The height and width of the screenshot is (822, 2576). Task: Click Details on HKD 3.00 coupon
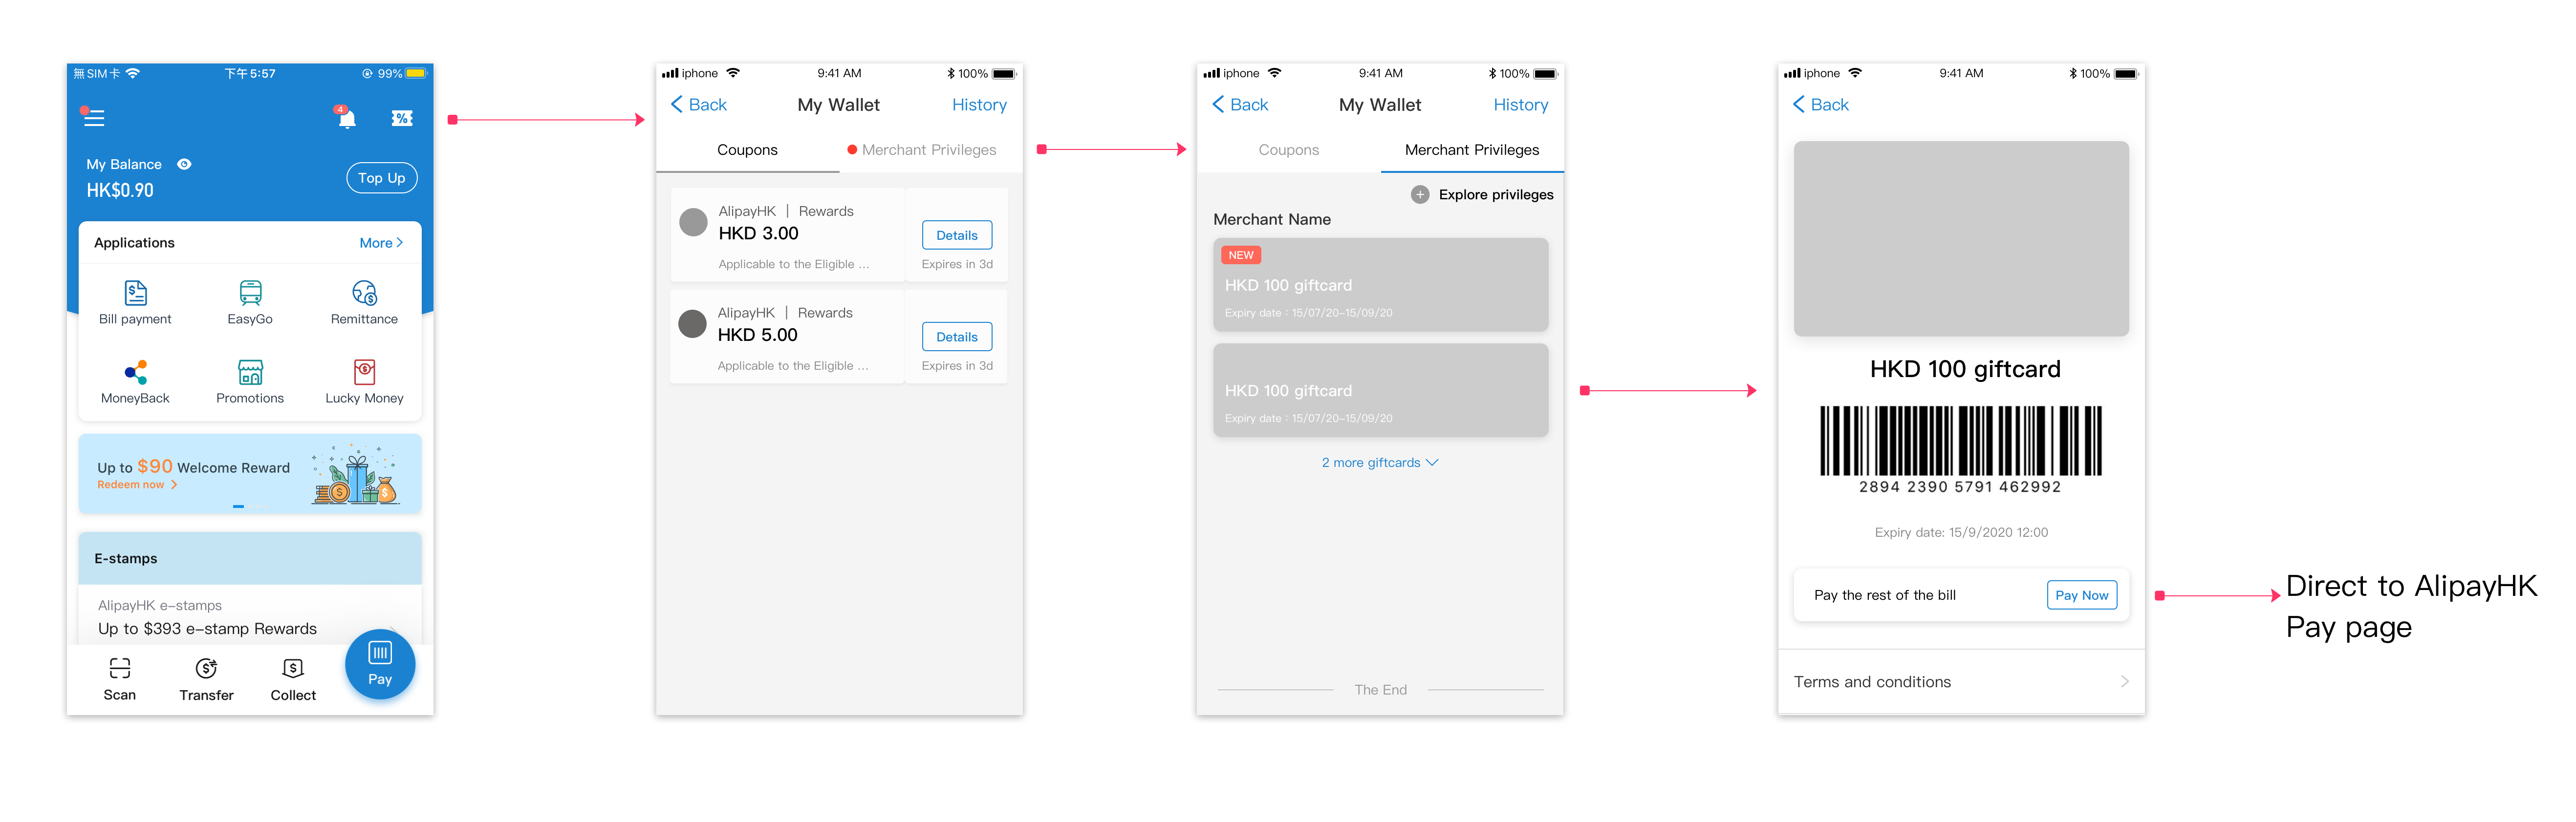[957, 236]
